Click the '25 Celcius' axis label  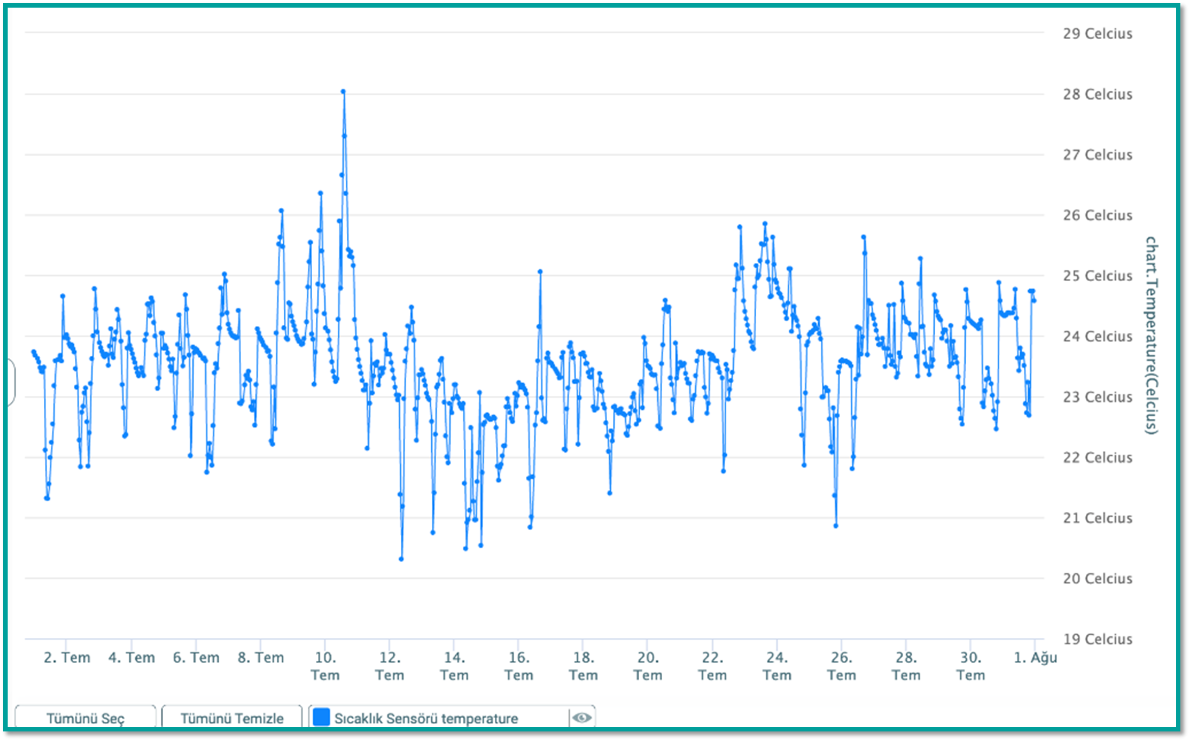[x=1097, y=275]
